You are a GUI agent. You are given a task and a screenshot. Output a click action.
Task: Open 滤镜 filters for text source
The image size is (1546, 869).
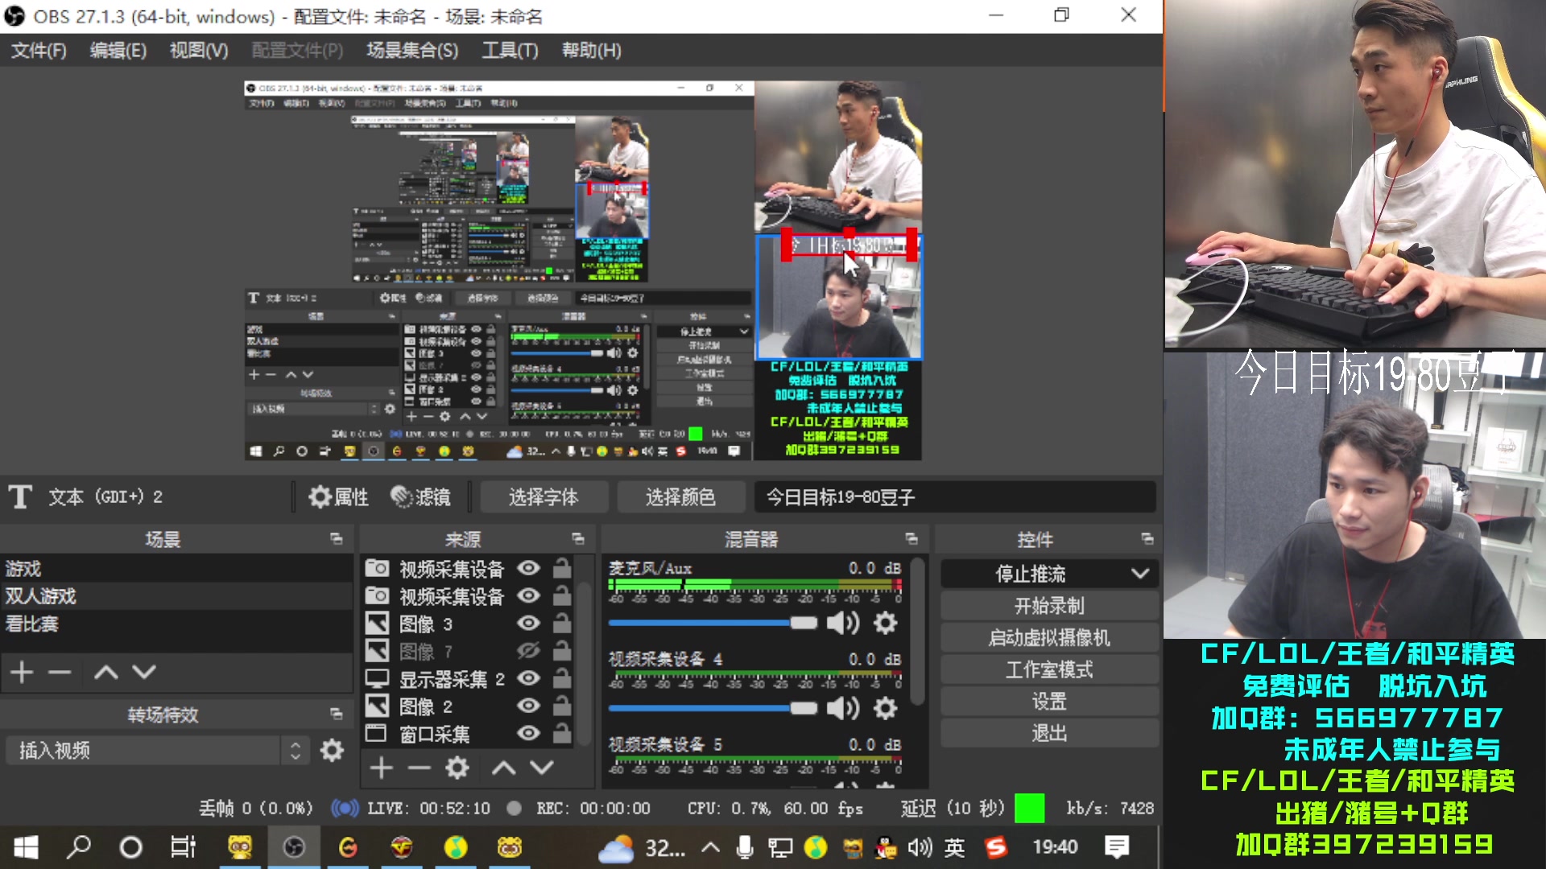pyautogui.click(x=420, y=497)
